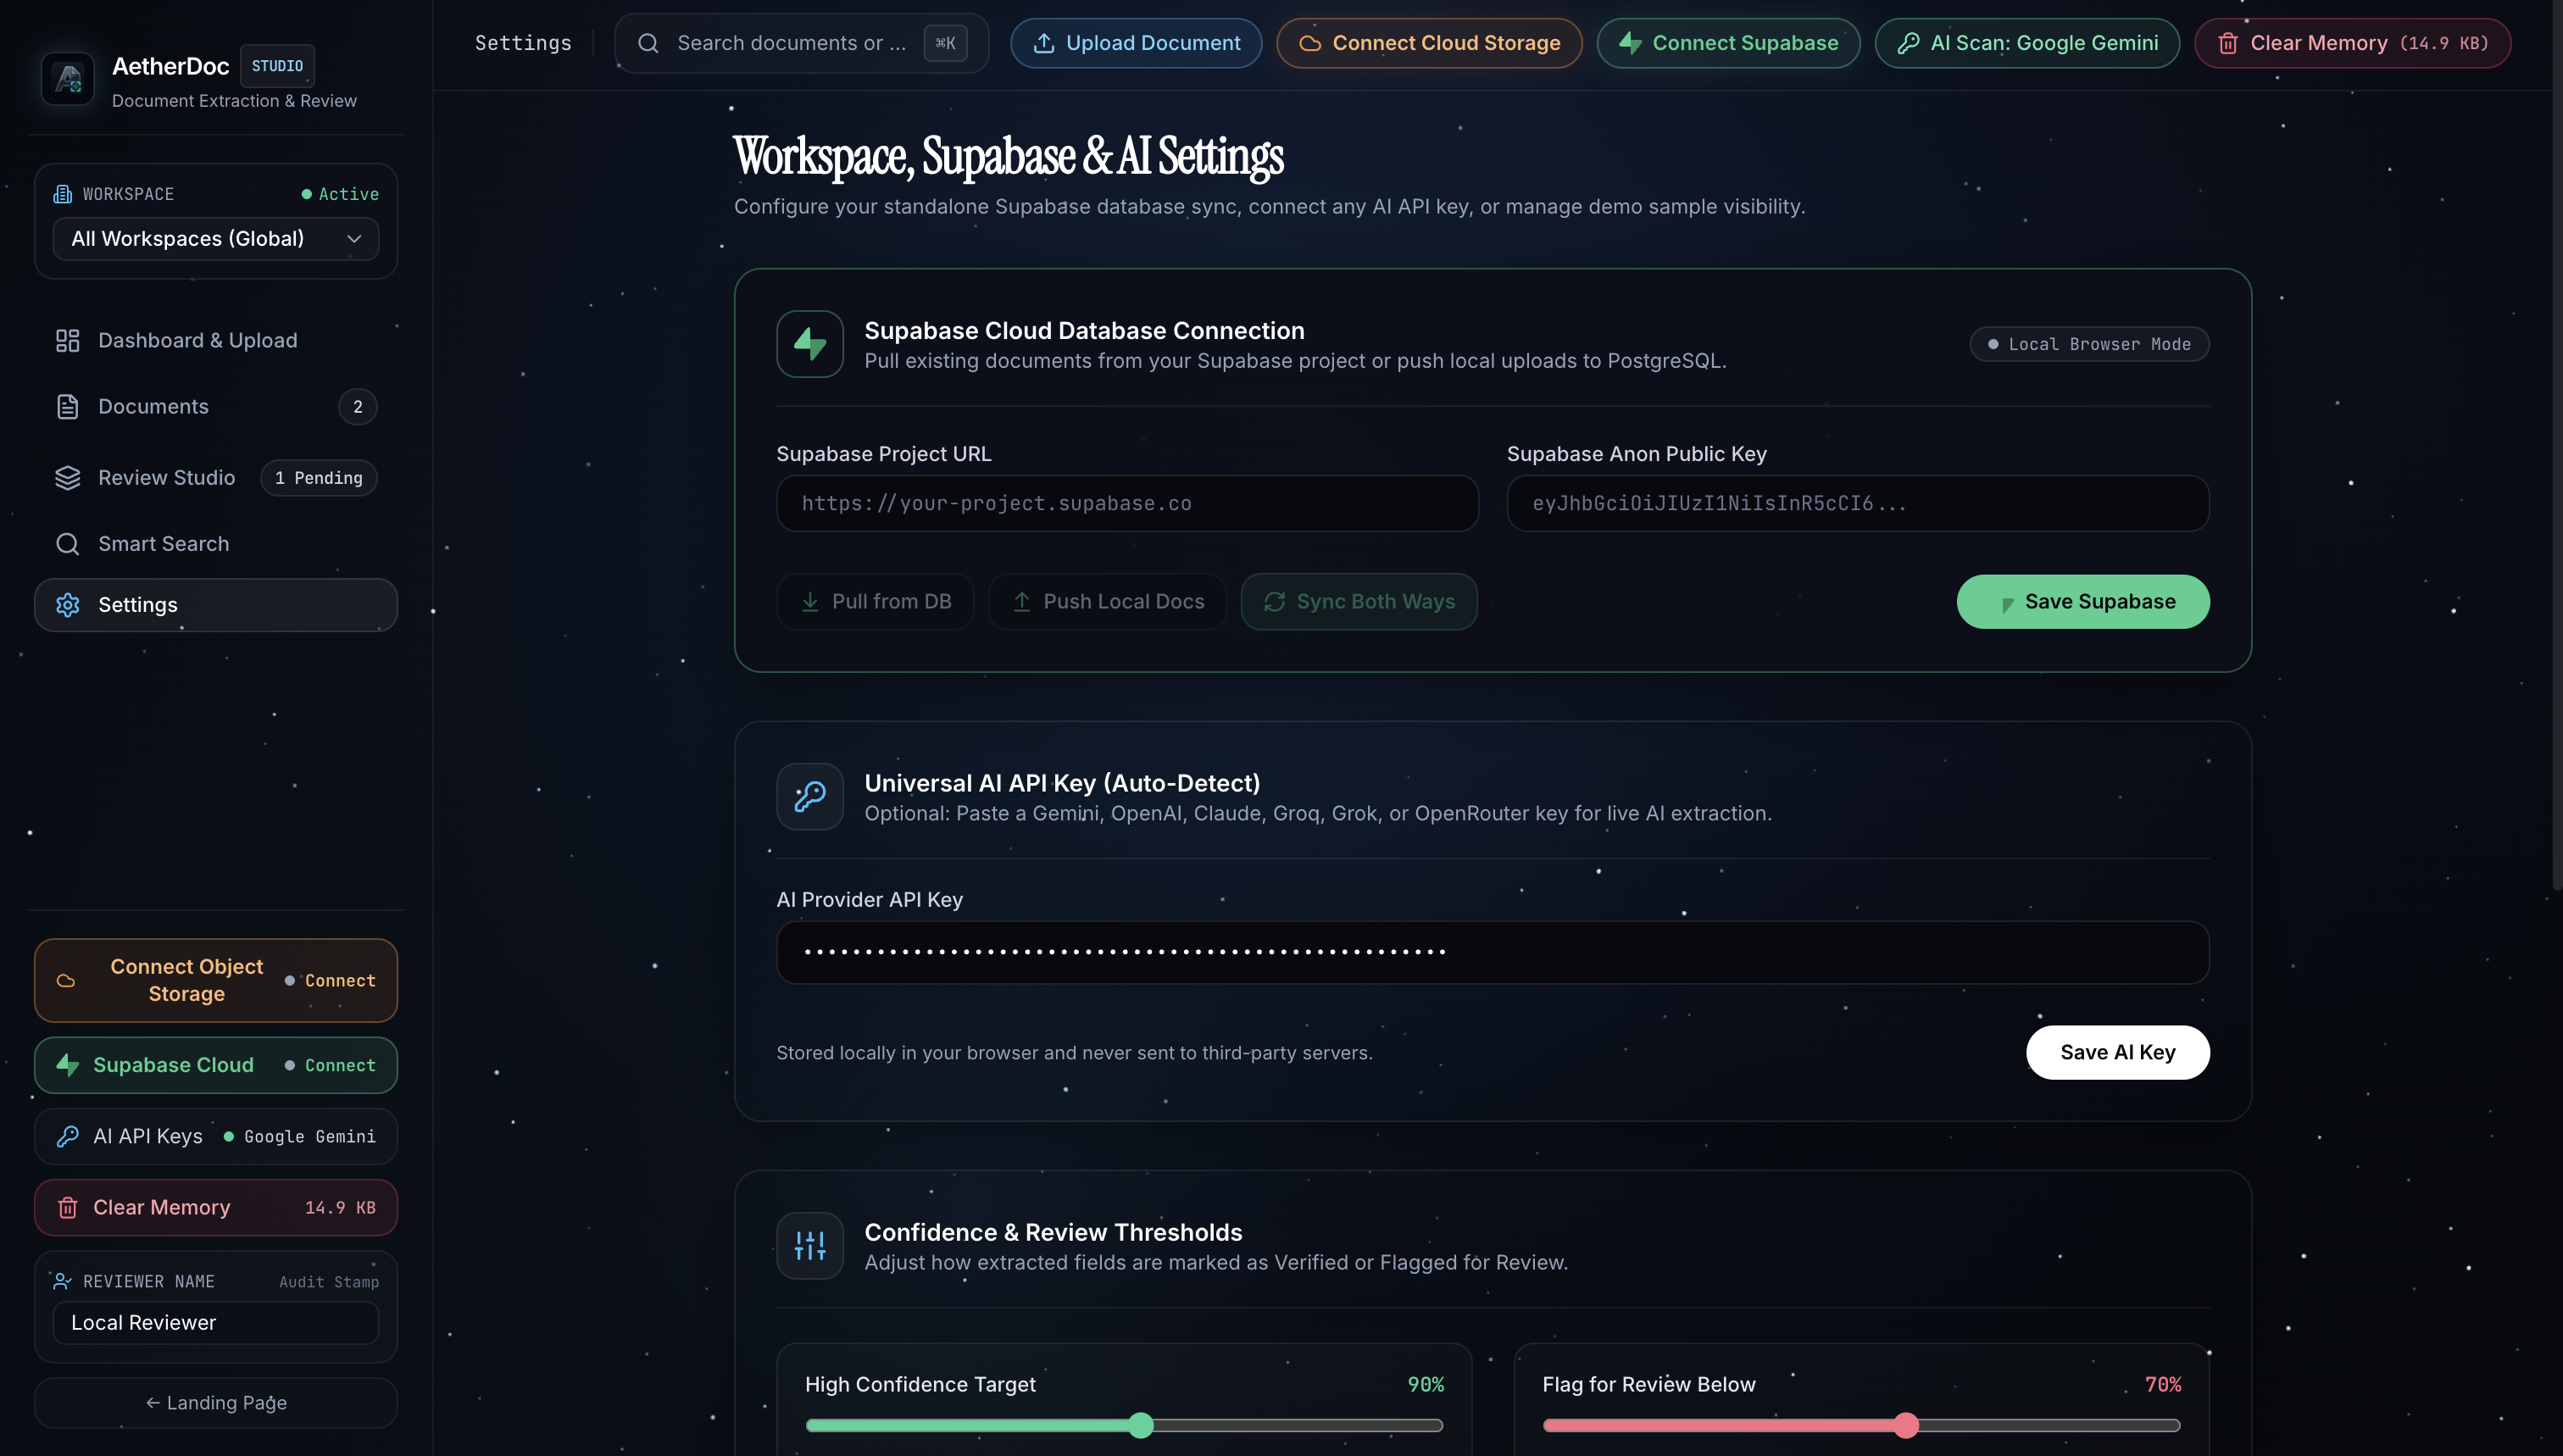This screenshot has width=2563, height=1456.
Task: Click the Workspace building icon
Action: tap(63, 194)
